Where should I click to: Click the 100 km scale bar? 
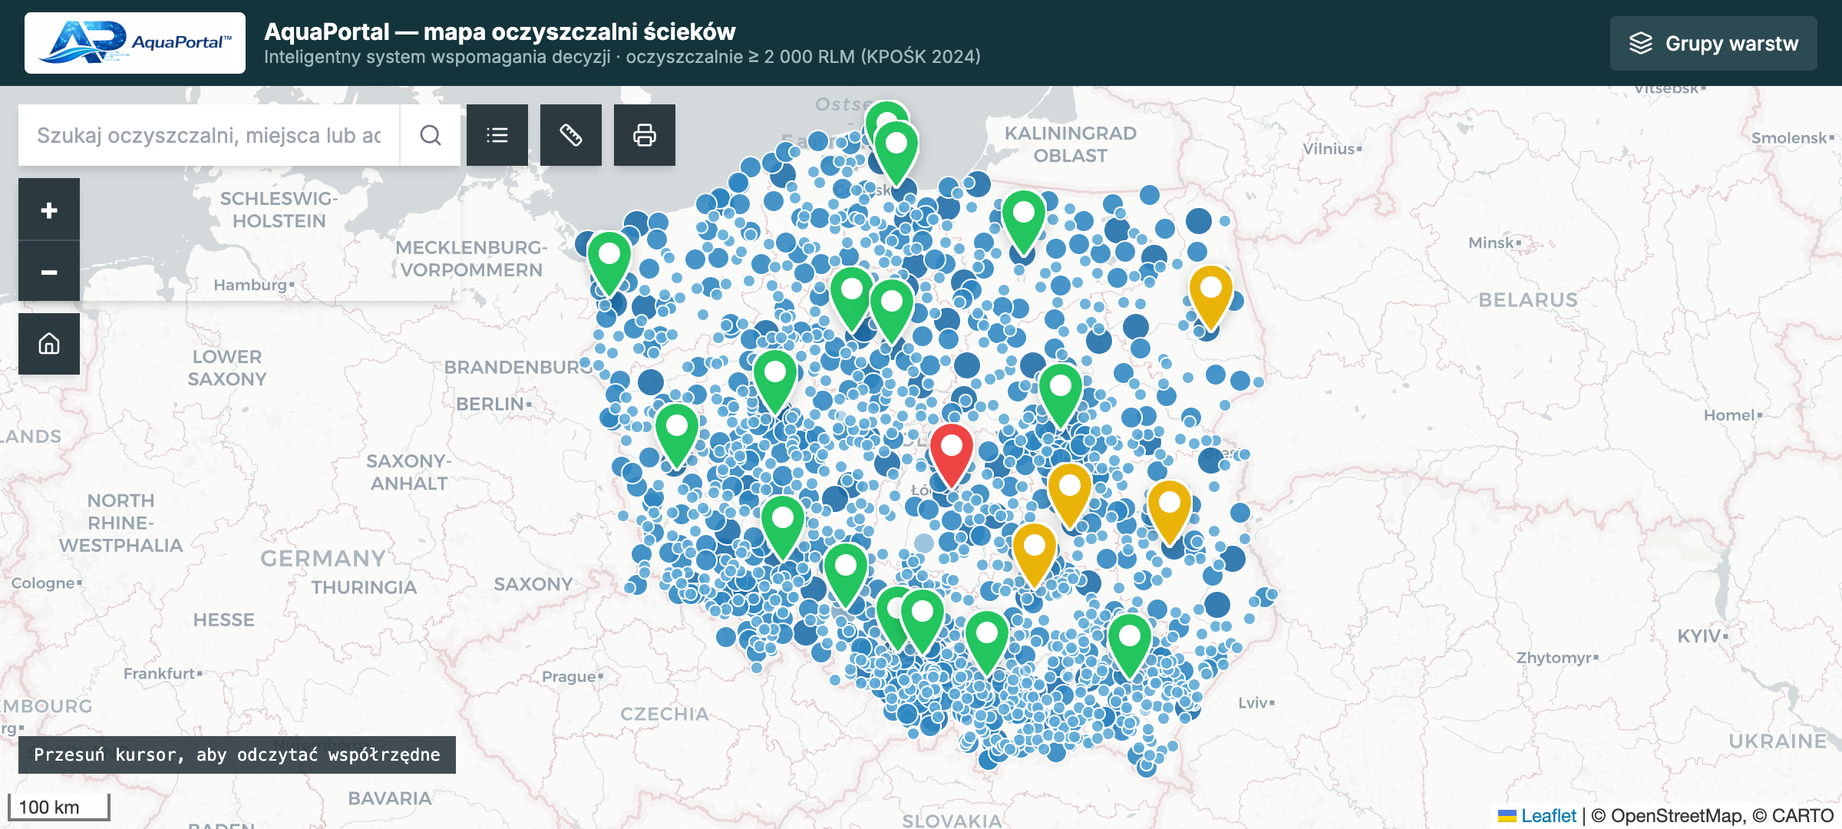59,807
